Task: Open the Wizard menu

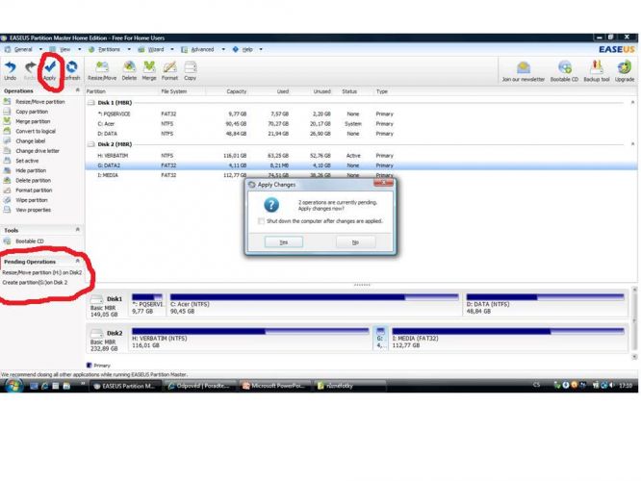Action: (156, 49)
